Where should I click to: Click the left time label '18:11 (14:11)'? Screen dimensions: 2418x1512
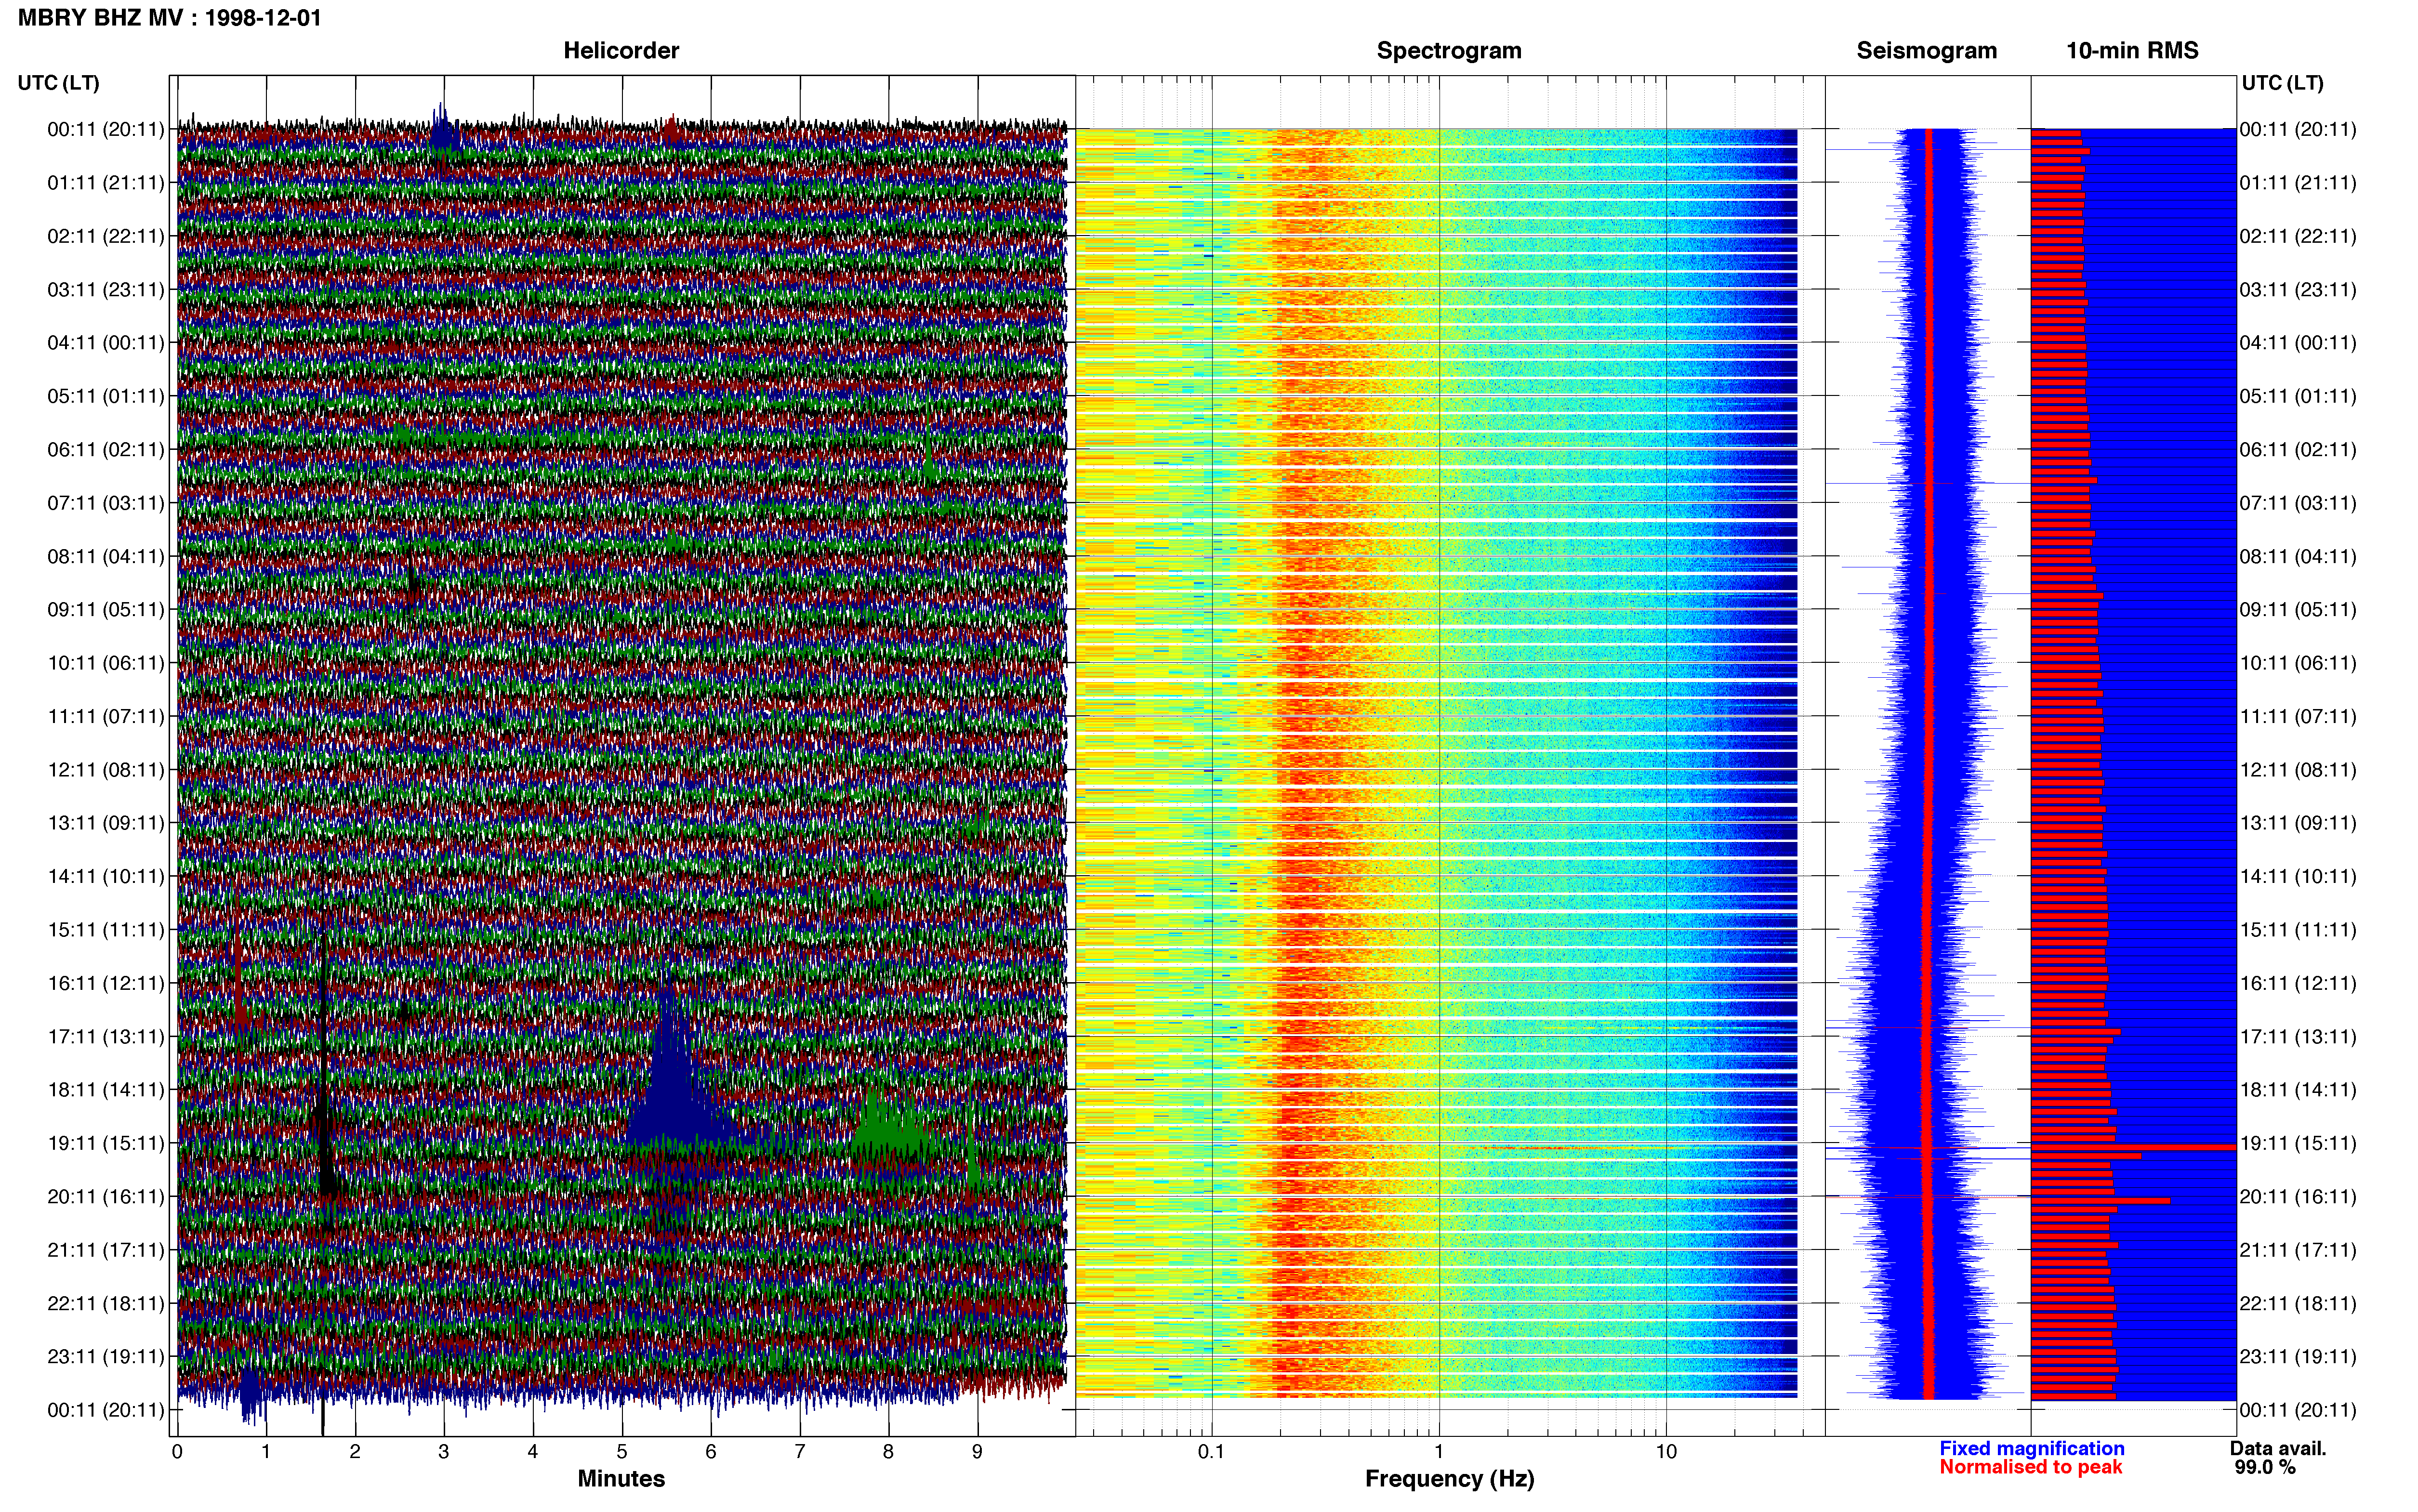[x=106, y=1090]
